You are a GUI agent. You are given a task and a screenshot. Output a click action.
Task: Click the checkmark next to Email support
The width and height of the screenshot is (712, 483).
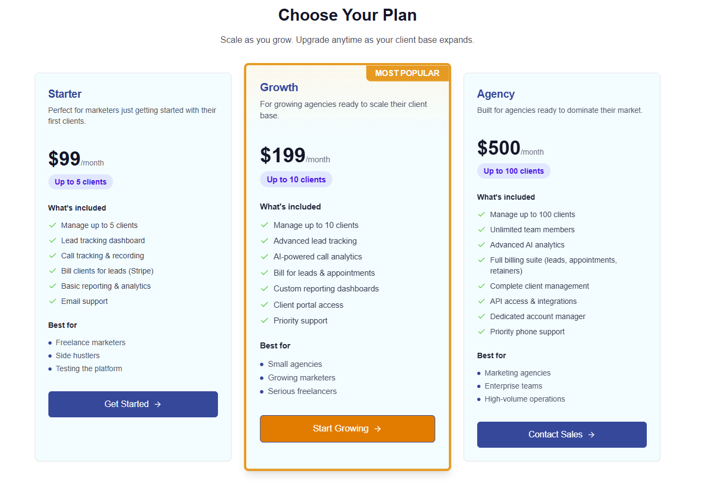53,301
